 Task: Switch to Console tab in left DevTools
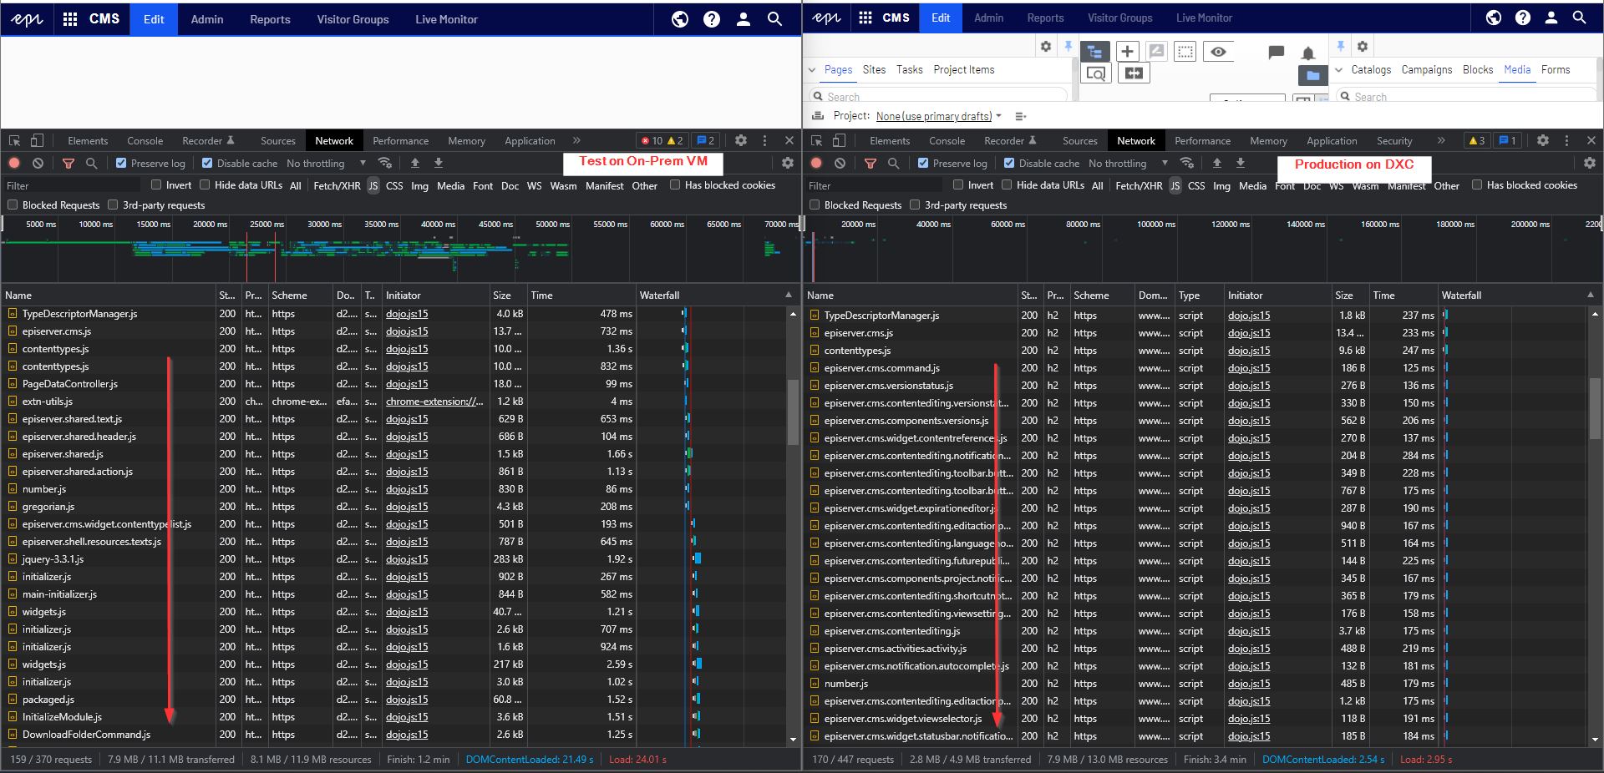tap(145, 141)
